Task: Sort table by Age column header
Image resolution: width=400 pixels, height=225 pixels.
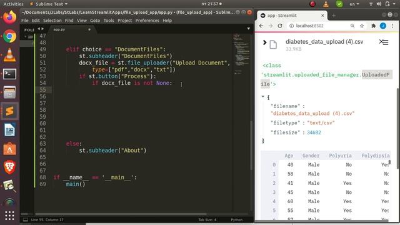Action: [289, 156]
